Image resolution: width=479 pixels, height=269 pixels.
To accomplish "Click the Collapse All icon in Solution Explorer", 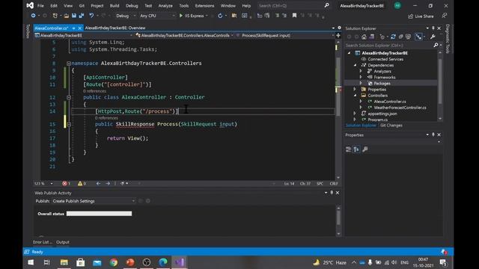I will click(401, 37).
